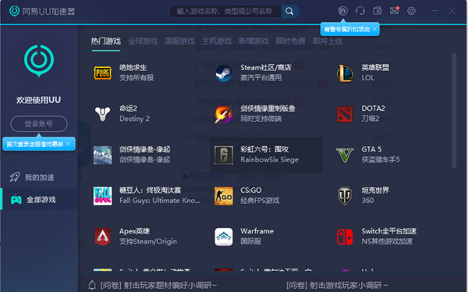
Task: Select the Warframe game icon
Action: [x=224, y=237]
